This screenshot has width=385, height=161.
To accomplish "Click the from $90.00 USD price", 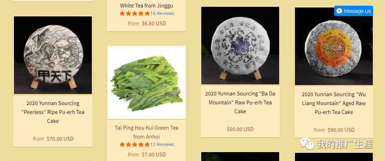I will [334, 130].
